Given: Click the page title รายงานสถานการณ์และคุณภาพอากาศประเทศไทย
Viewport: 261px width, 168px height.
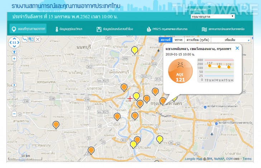Looking at the screenshot, I should [66, 6].
